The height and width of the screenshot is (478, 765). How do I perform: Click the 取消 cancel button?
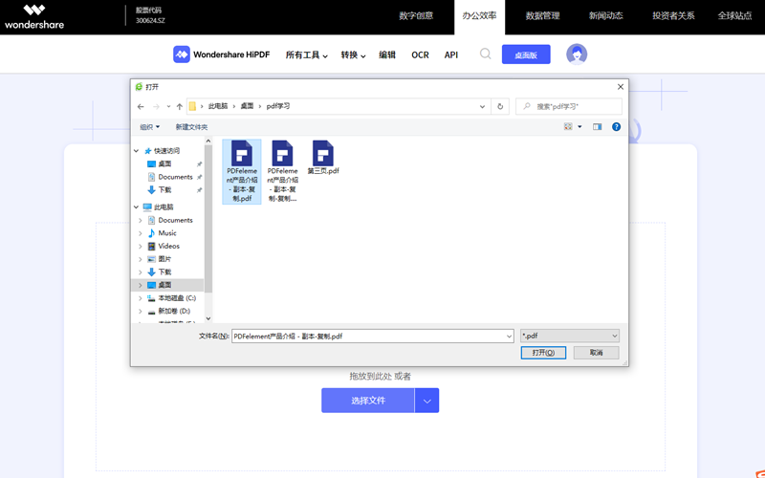click(x=596, y=353)
